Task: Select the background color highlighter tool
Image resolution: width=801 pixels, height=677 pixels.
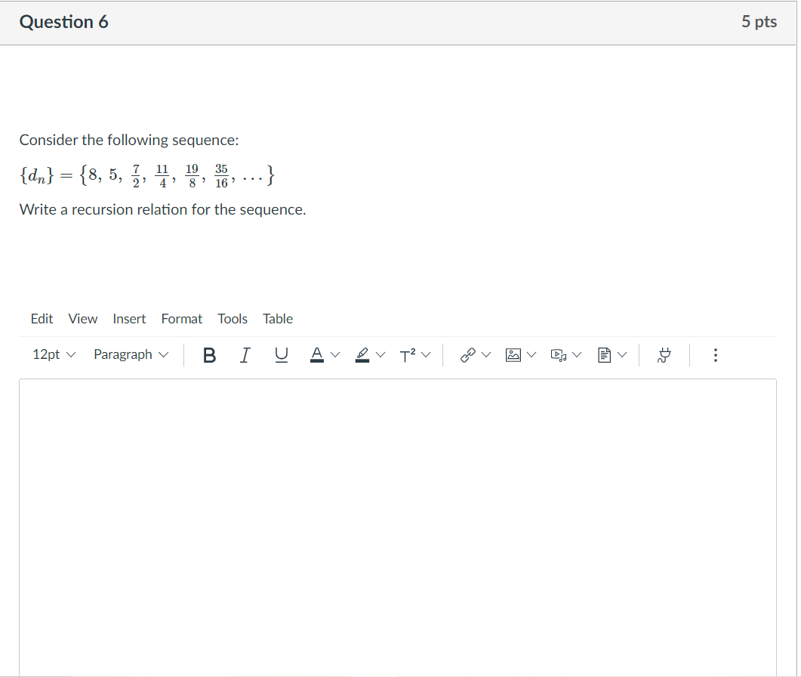Action: pyautogui.click(x=362, y=354)
